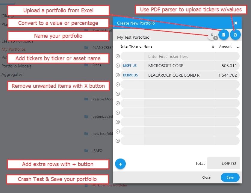Image resolution: width=251 pixels, height=193 pixels.
Task: Edit the portfolio name field
Action: [x=159, y=37]
